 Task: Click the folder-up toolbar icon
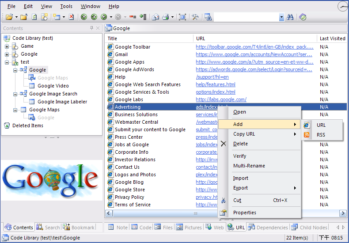[x=24, y=17]
